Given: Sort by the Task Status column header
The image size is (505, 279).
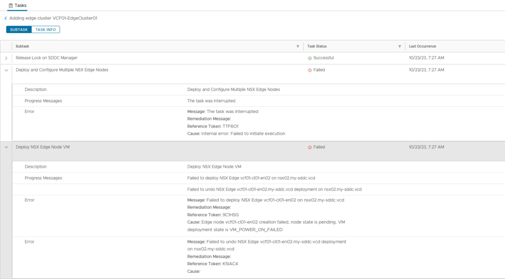Looking at the screenshot, I should 317,46.
